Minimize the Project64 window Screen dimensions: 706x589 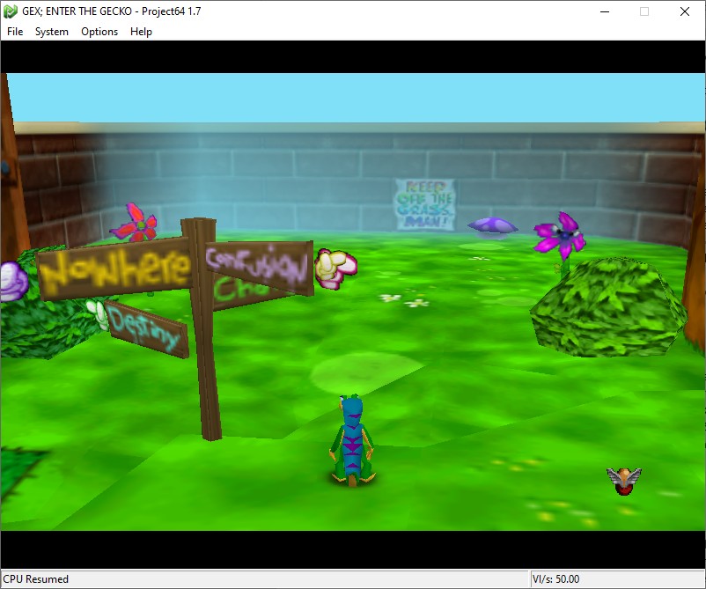(x=605, y=11)
